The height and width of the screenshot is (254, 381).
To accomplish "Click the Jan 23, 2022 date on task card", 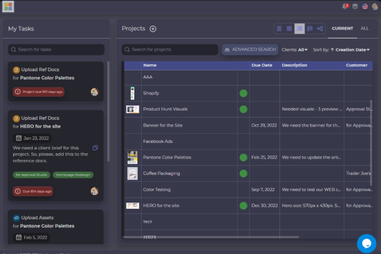I will coord(32,138).
